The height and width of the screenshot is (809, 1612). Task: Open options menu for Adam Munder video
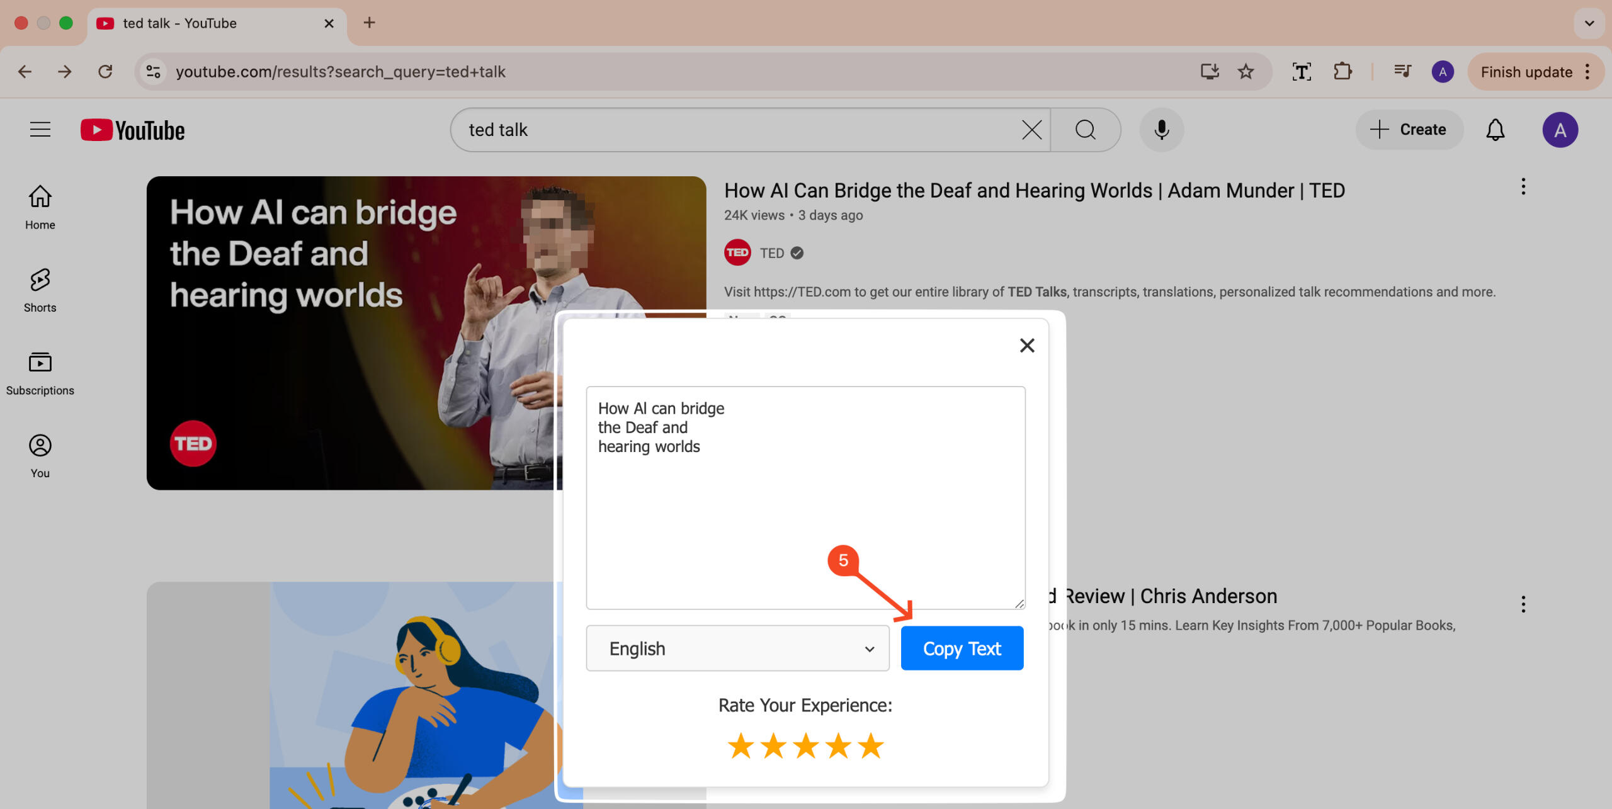[x=1523, y=186]
